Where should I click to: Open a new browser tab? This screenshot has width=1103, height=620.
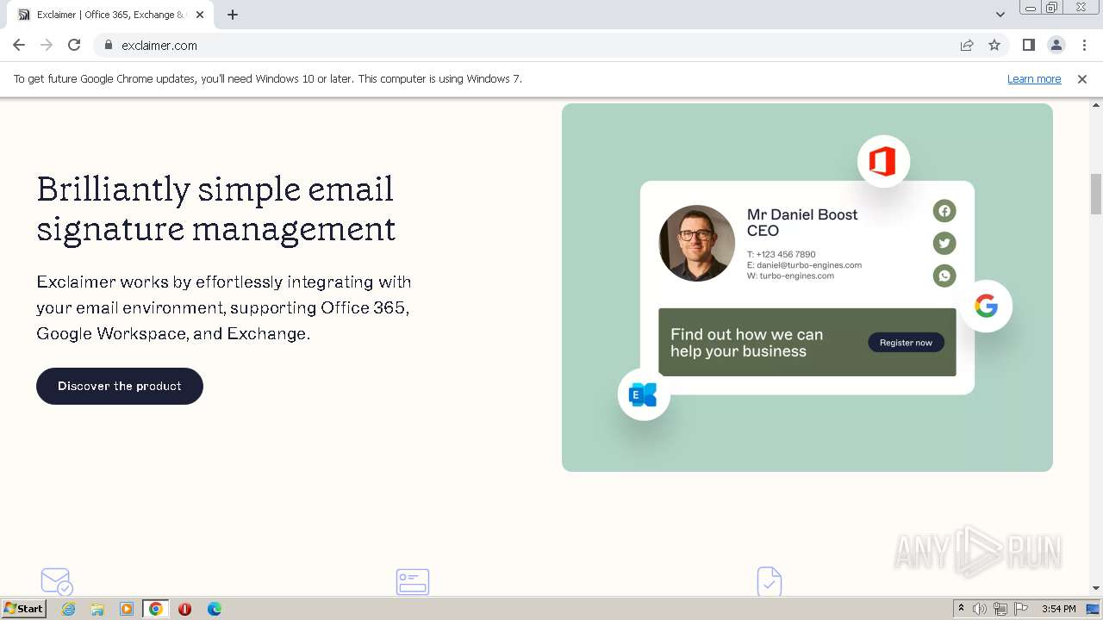(233, 15)
